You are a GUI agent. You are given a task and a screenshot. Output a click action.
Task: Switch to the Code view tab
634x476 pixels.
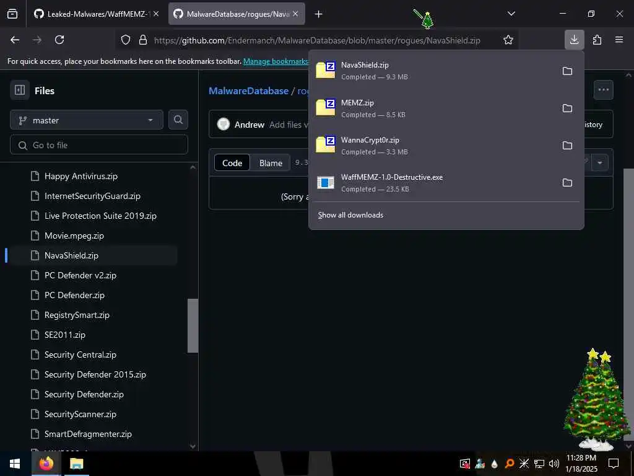point(232,163)
